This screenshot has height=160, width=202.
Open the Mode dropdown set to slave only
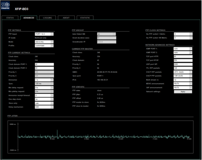[x=44, y=42]
